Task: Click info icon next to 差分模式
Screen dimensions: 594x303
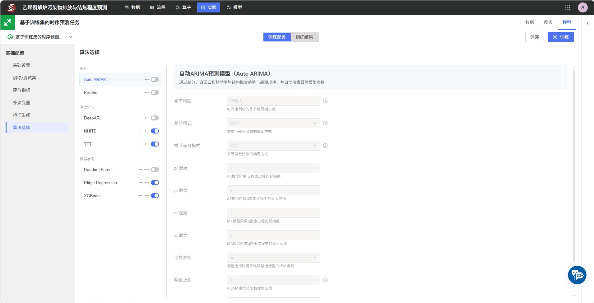Action: (x=325, y=123)
